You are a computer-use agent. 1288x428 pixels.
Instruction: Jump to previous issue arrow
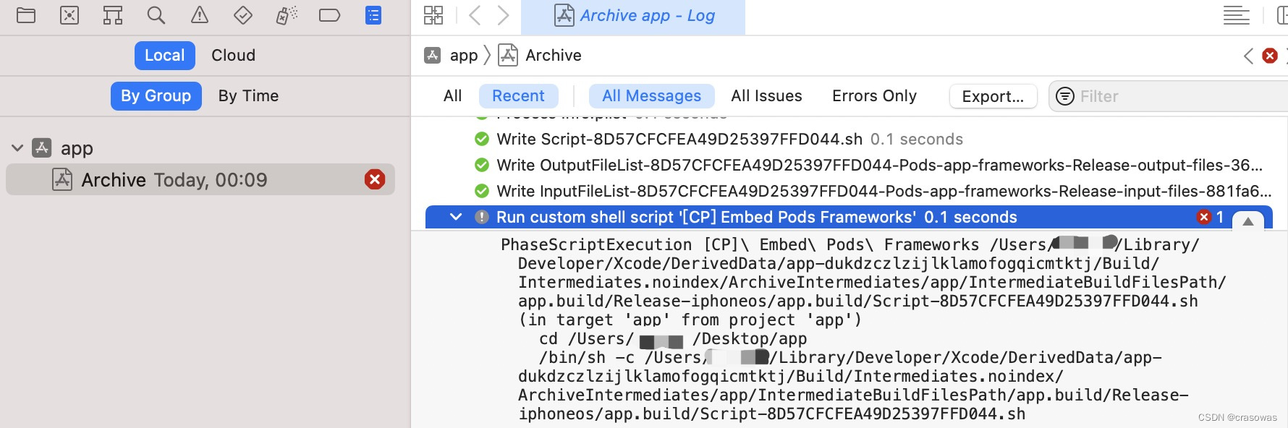coord(1248,56)
